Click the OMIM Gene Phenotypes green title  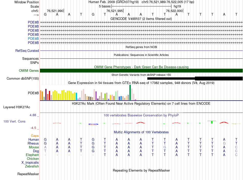pos(141,67)
